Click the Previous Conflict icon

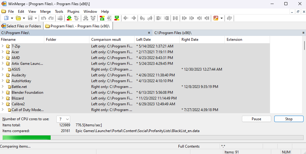pyautogui.click(x=93, y=18)
